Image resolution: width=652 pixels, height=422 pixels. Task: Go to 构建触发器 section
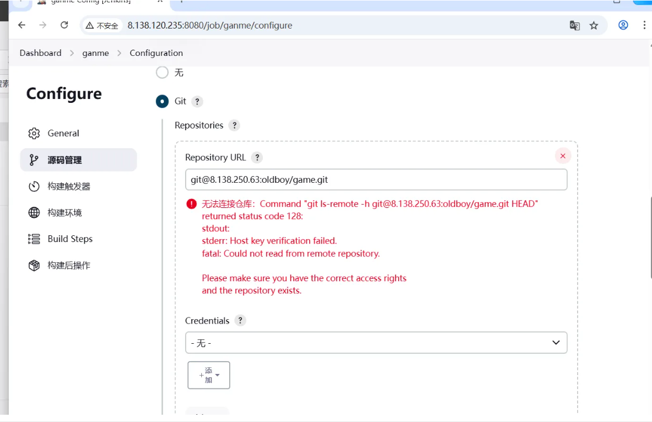tap(78, 186)
